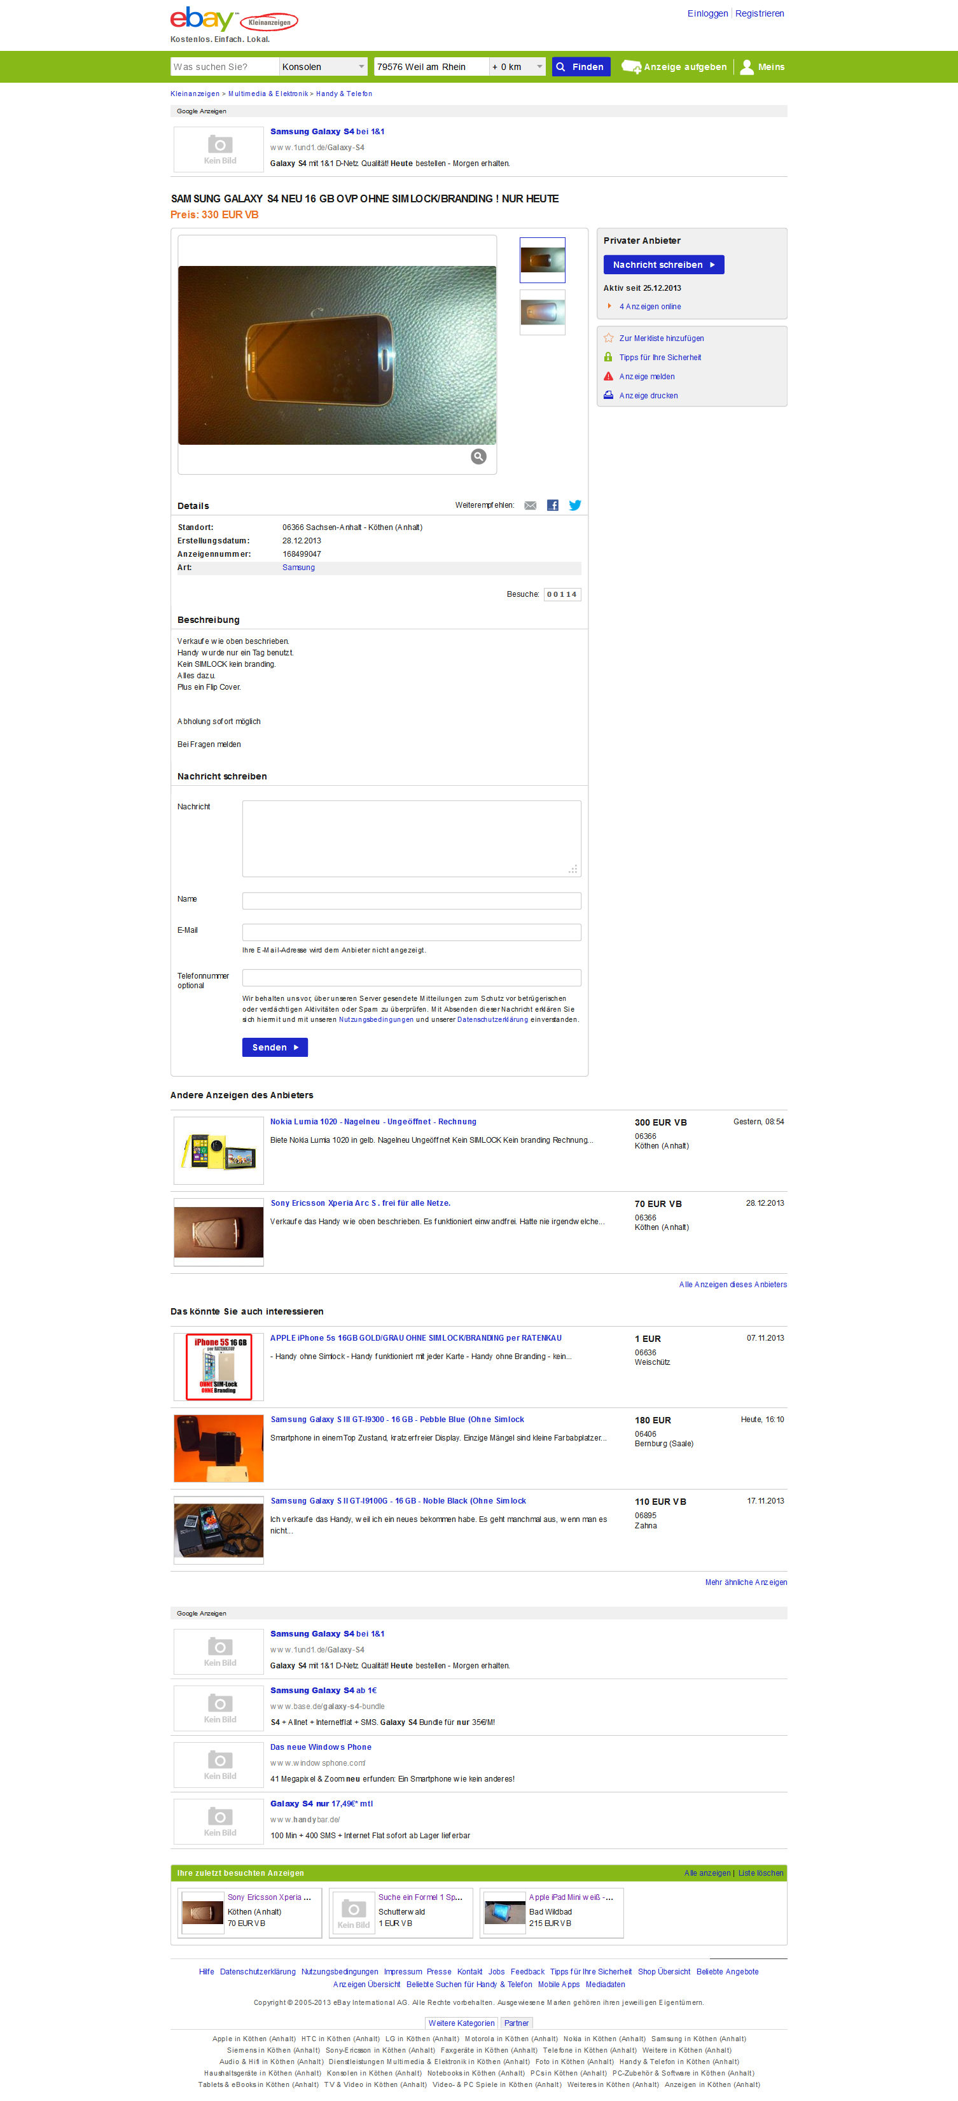Switch to the Weitere Kategorien footer tab
The image size is (958, 2101).
click(x=461, y=2023)
